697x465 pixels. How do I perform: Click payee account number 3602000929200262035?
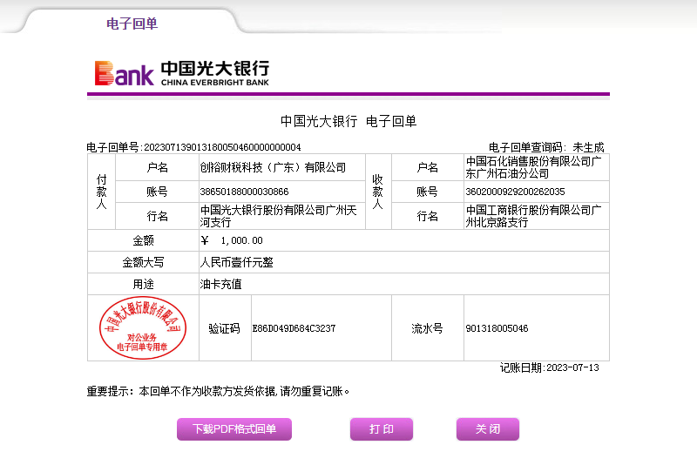point(516,192)
